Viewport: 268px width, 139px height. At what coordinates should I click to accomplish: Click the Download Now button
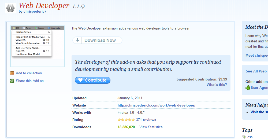[98, 40]
